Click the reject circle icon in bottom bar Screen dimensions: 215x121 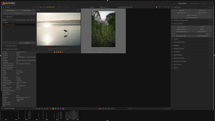(63, 109)
